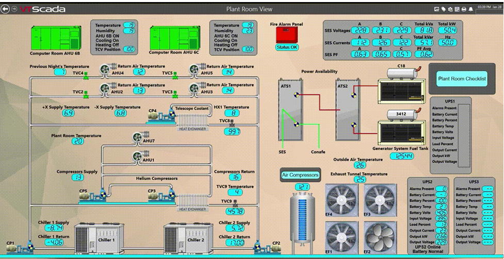Click the TVC9 valve symbol
The width and height of the screenshot is (504, 259).
click(x=235, y=203)
